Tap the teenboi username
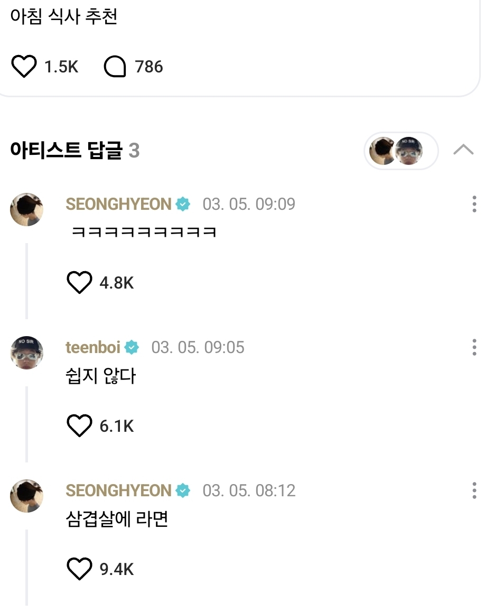 pos(93,347)
